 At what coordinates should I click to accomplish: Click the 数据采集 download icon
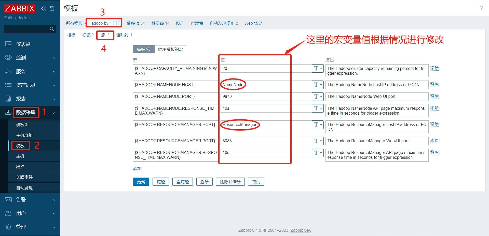8,112
